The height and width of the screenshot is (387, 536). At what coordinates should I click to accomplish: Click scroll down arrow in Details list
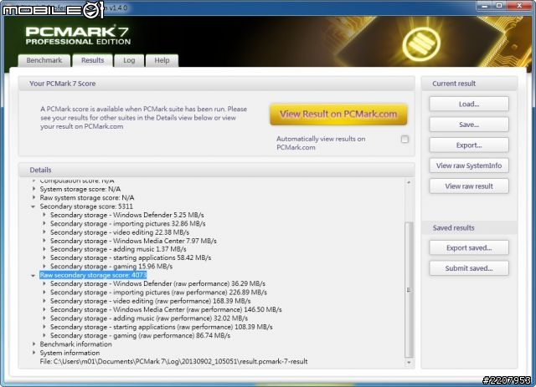[409, 363]
